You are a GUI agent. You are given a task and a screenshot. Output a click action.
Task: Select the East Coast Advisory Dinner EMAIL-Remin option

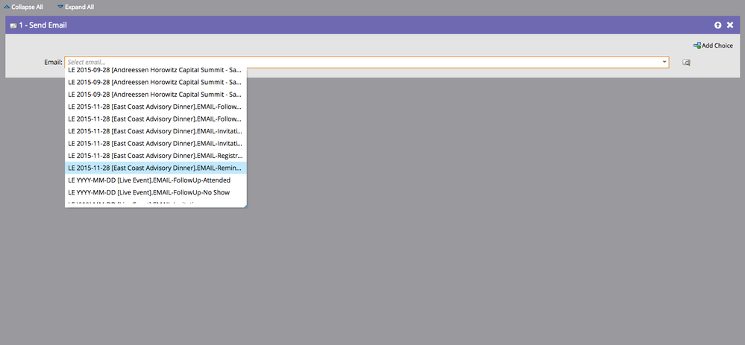(x=154, y=168)
